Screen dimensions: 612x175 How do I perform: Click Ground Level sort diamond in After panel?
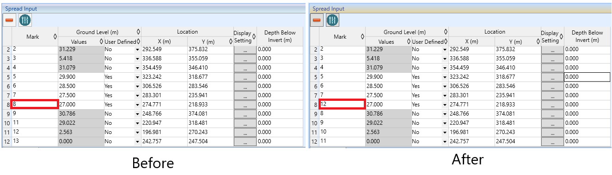pyautogui.click(x=446, y=32)
